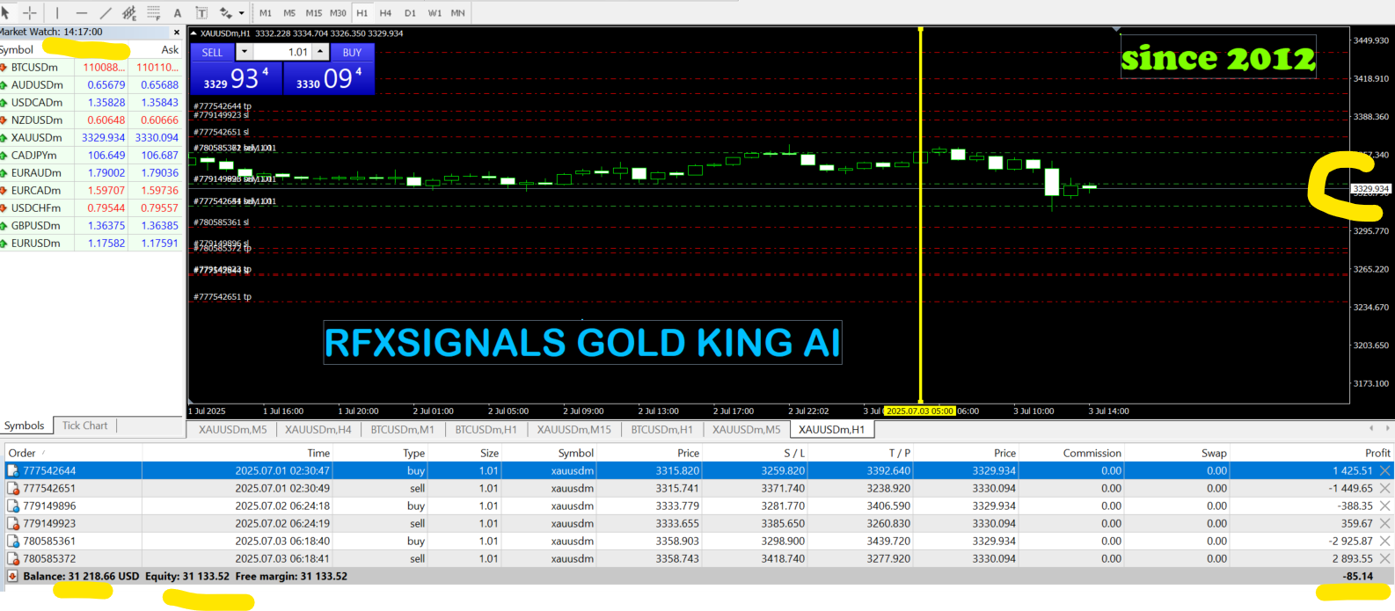Open the Tick Chart tab

(x=84, y=426)
